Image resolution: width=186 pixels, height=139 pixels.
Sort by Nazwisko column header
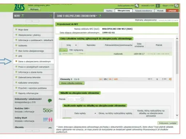pos(91,45)
